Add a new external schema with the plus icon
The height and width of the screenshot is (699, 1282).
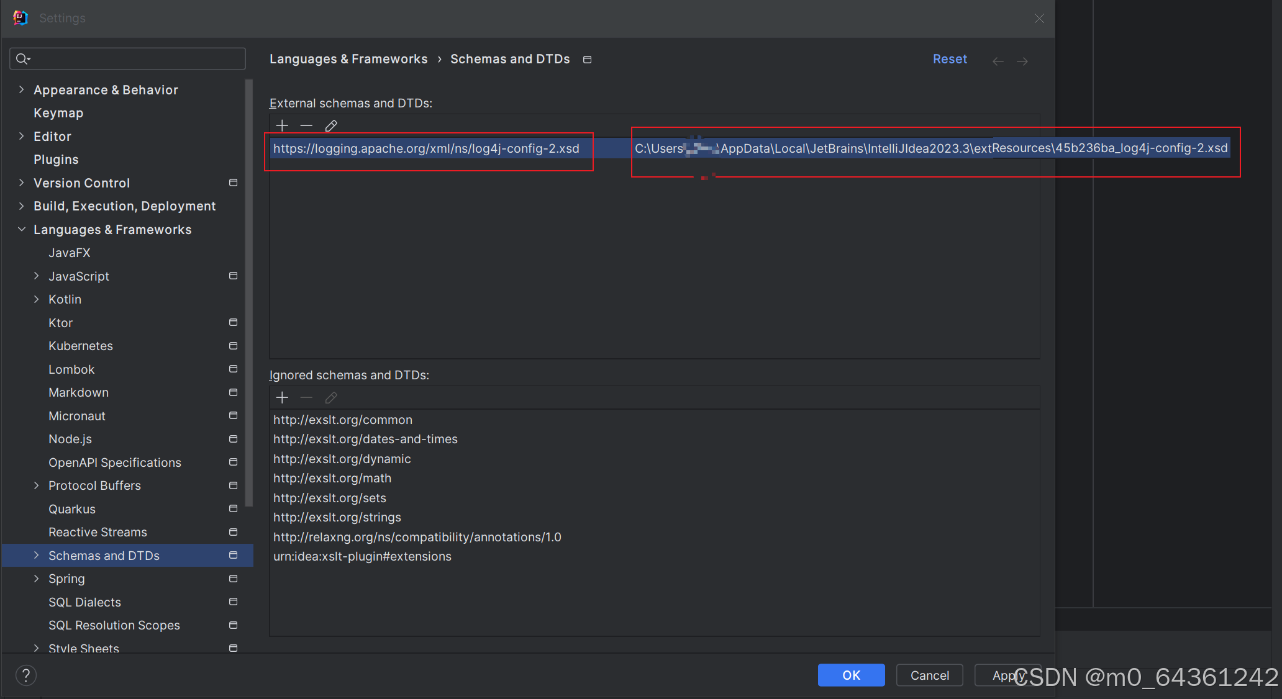click(x=282, y=125)
